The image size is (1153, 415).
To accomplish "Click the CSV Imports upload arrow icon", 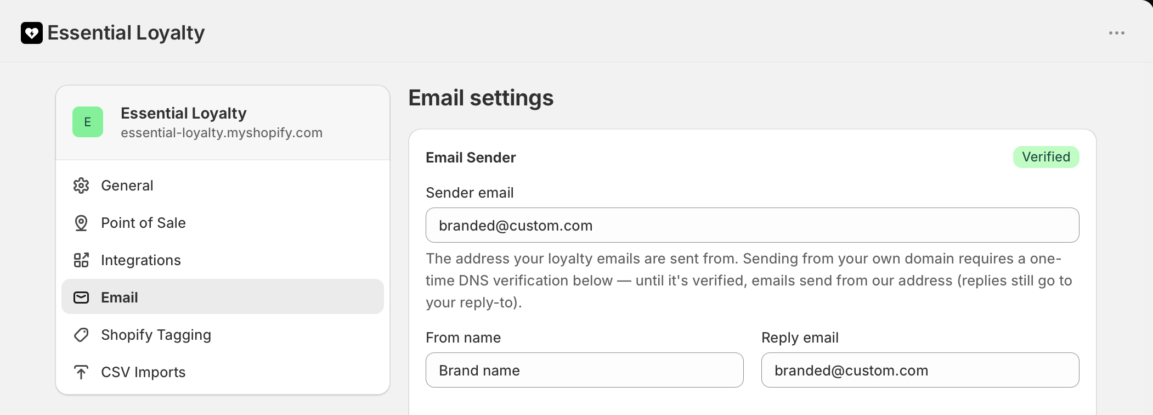I will coord(81,372).
